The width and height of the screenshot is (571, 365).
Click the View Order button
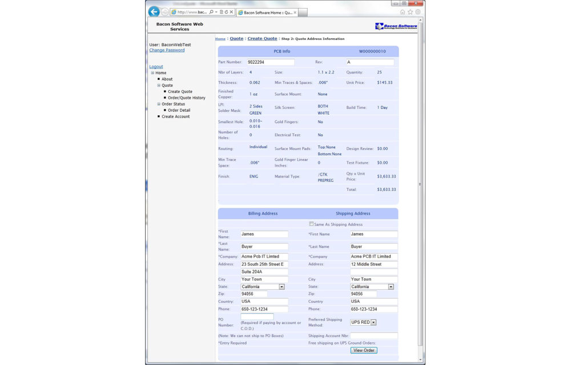coord(364,351)
